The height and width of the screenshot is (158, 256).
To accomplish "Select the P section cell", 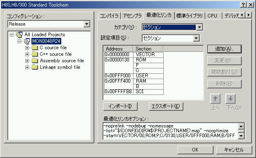I will pyautogui.click(x=148, y=65).
